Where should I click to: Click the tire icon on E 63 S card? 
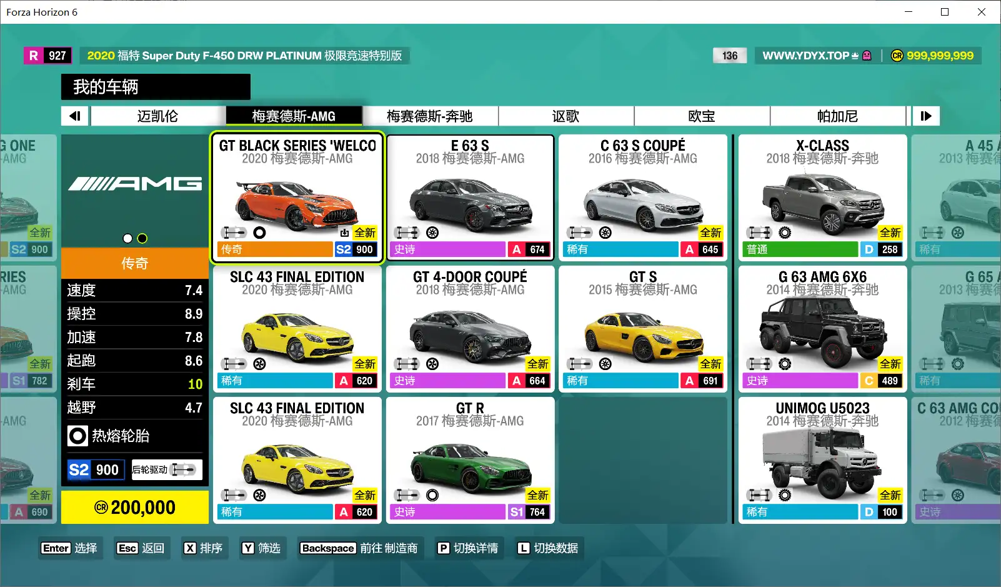[432, 233]
